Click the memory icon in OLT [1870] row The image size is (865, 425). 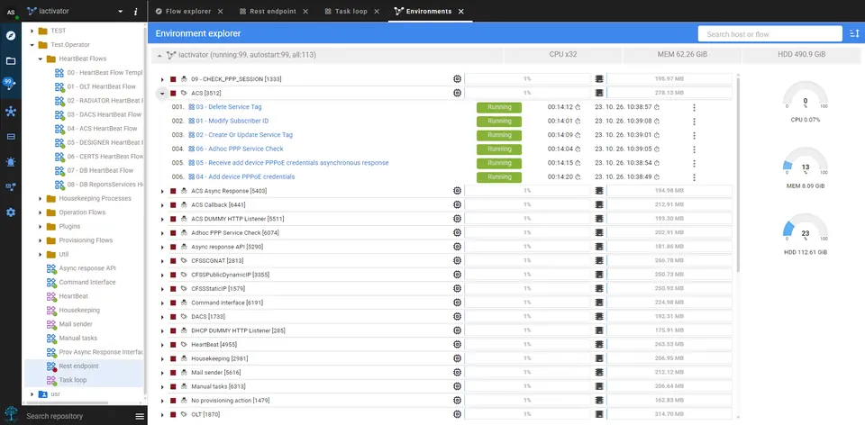tap(599, 414)
